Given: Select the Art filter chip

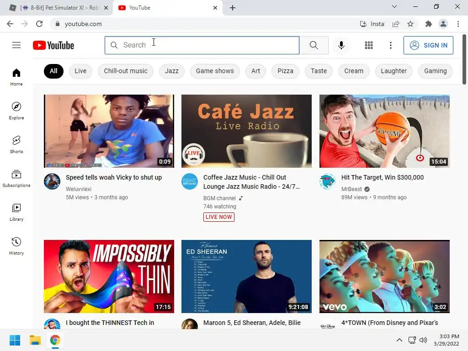Looking at the screenshot, I should point(255,71).
